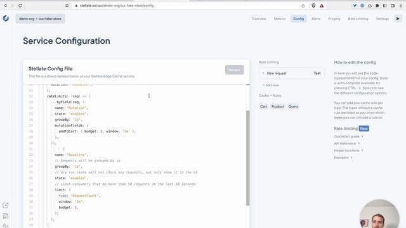Switch to the Metrics tab
Viewport: 406px width, 228px height.
click(280, 18)
